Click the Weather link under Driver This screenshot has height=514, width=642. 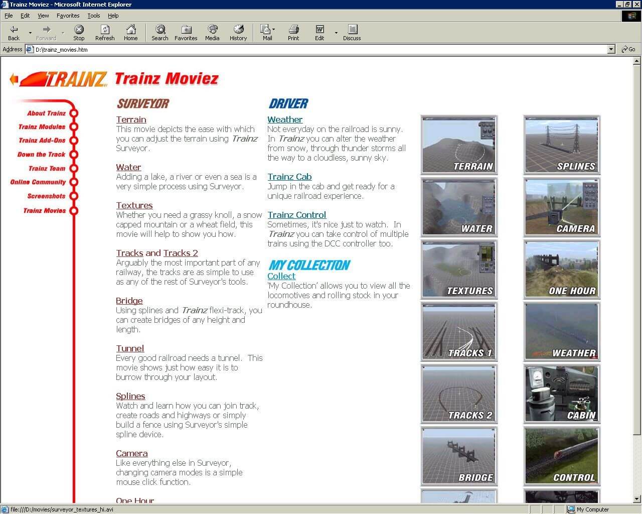[285, 119]
